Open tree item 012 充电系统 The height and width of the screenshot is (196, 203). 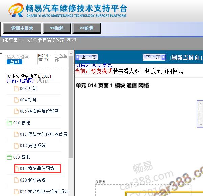(x=33, y=146)
